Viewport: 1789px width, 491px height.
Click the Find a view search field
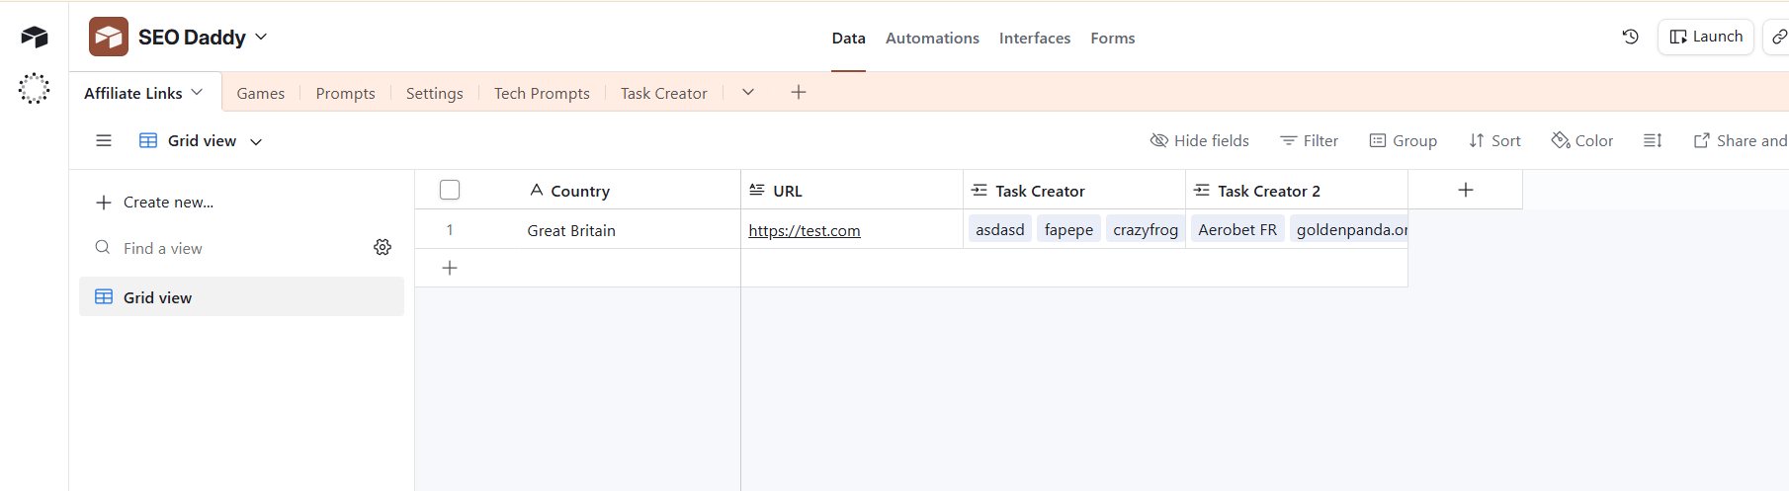(x=227, y=248)
